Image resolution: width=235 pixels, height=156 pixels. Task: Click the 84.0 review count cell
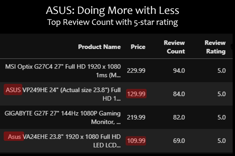(179, 94)
